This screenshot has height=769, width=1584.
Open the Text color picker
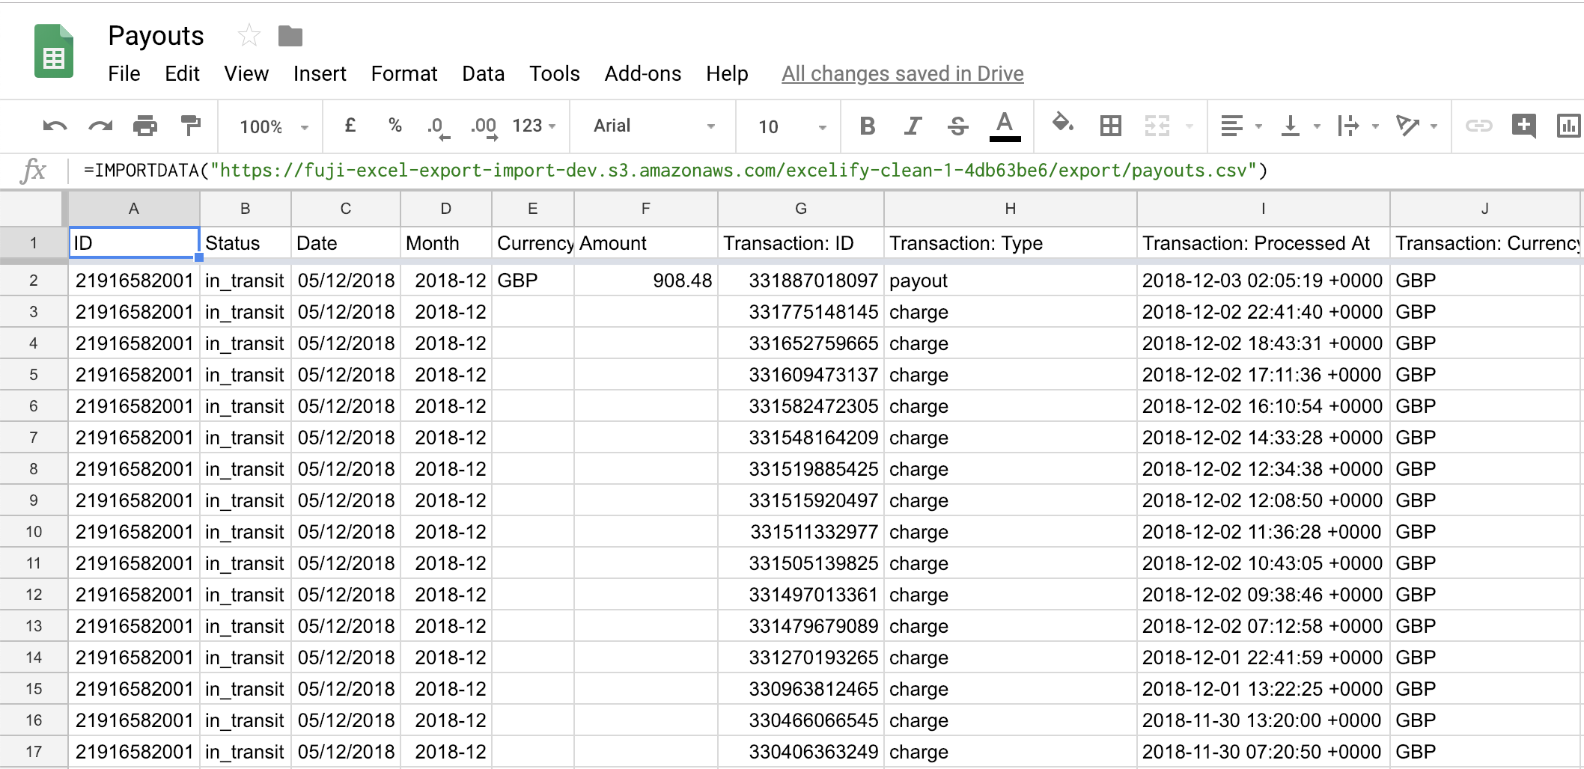(1005, 126)
